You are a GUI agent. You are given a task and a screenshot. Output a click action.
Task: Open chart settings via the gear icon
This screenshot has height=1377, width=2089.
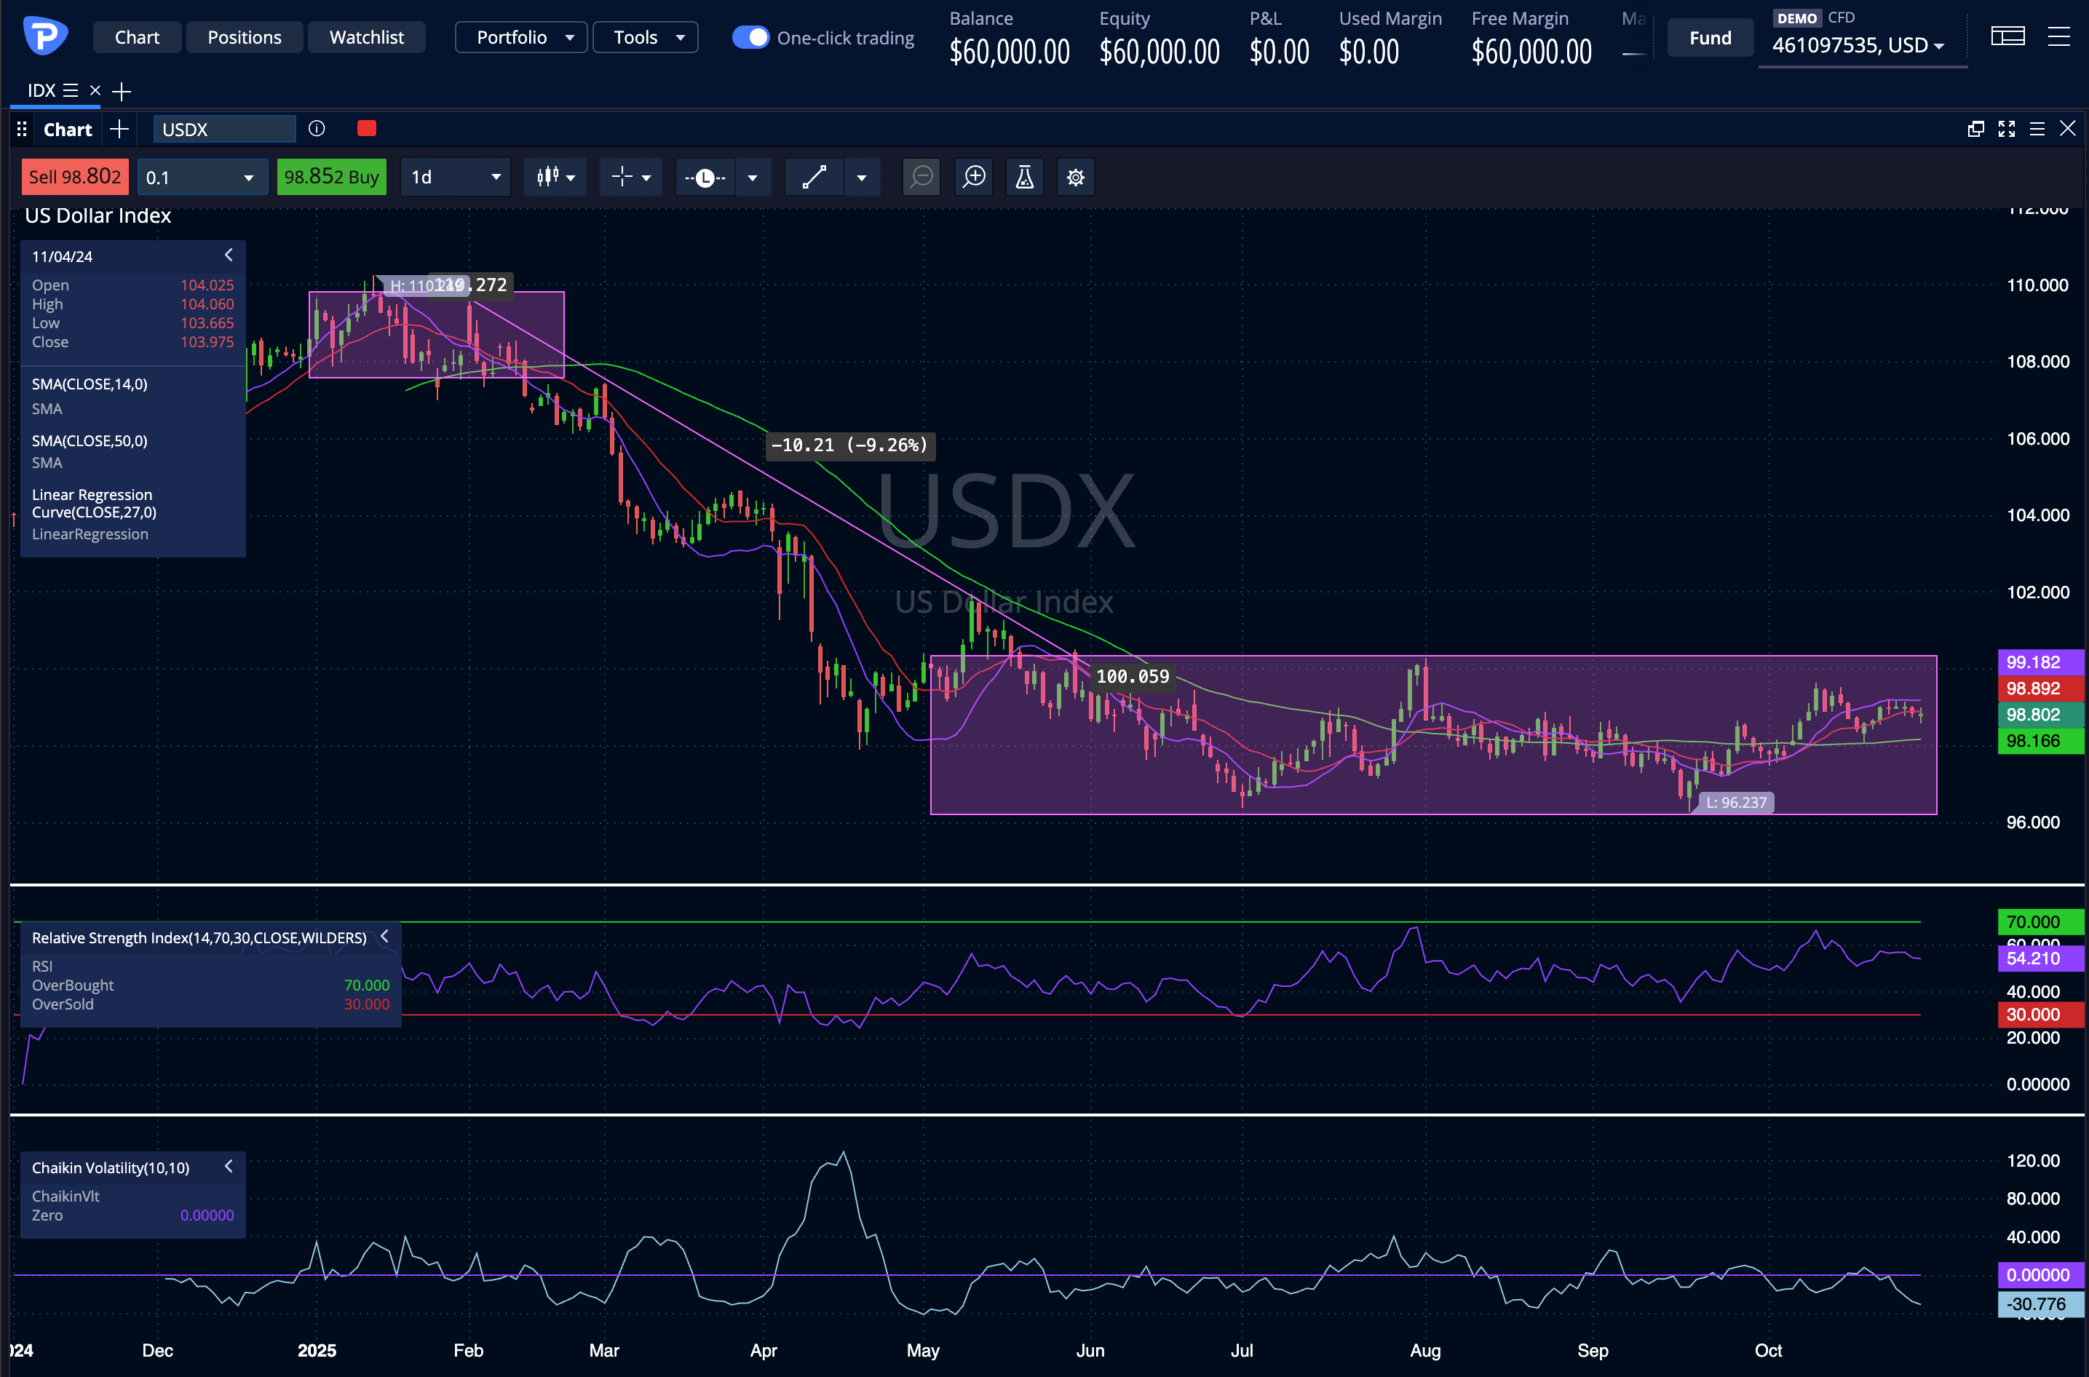1075,177
